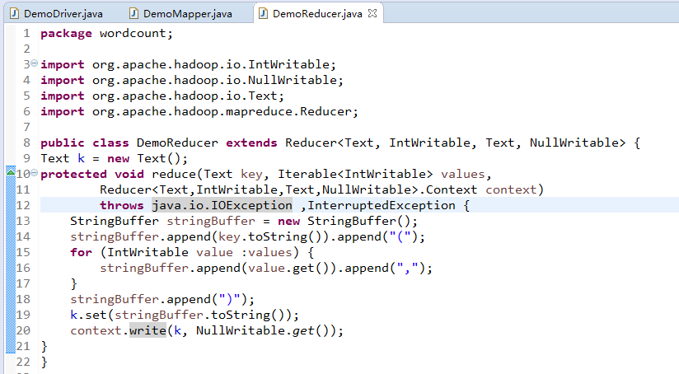Click the DemoReducer.java file icon
This screenshot has height=374, width=679.
tap(263, 13)
